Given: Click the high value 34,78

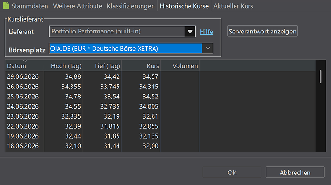Looking at the screenshot, I should pos(73,97).
